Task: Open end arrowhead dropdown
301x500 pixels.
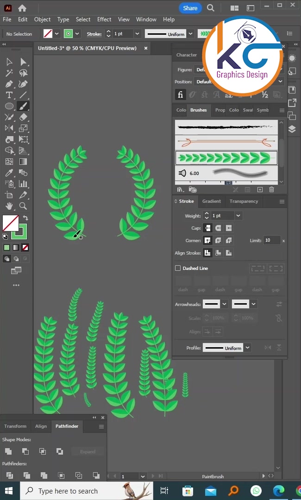Action: 253,304
